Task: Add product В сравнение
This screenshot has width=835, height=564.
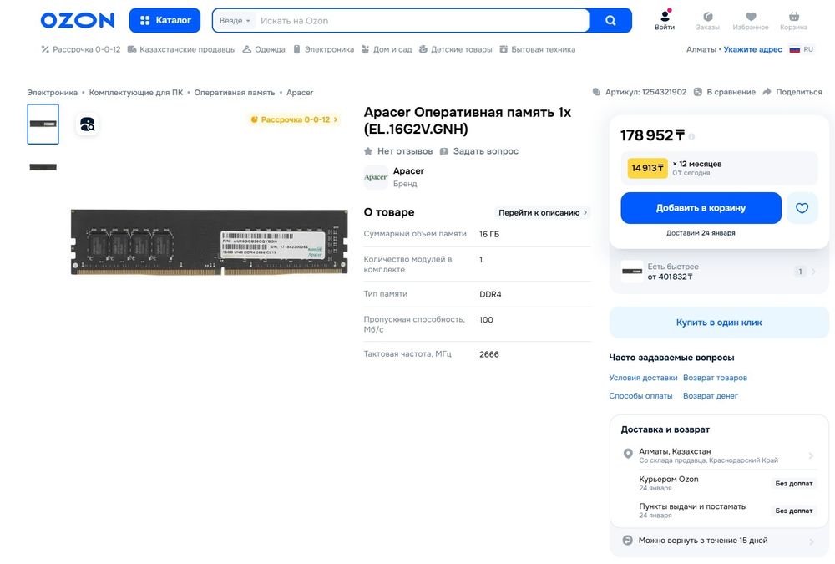Action: (x=724, y=92)
